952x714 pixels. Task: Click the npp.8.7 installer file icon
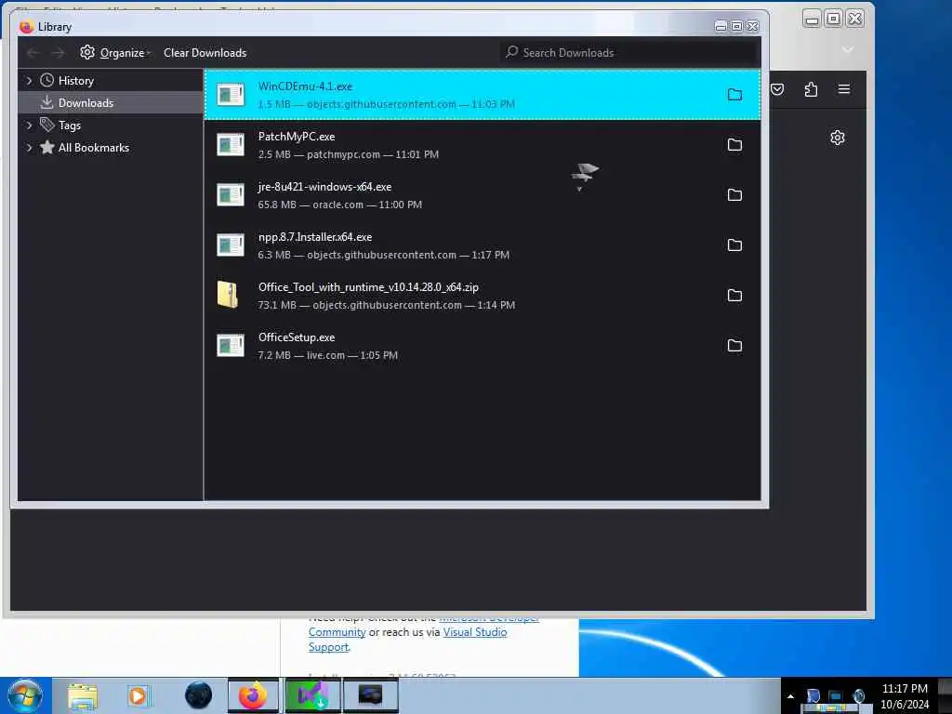tap(231, 245)
